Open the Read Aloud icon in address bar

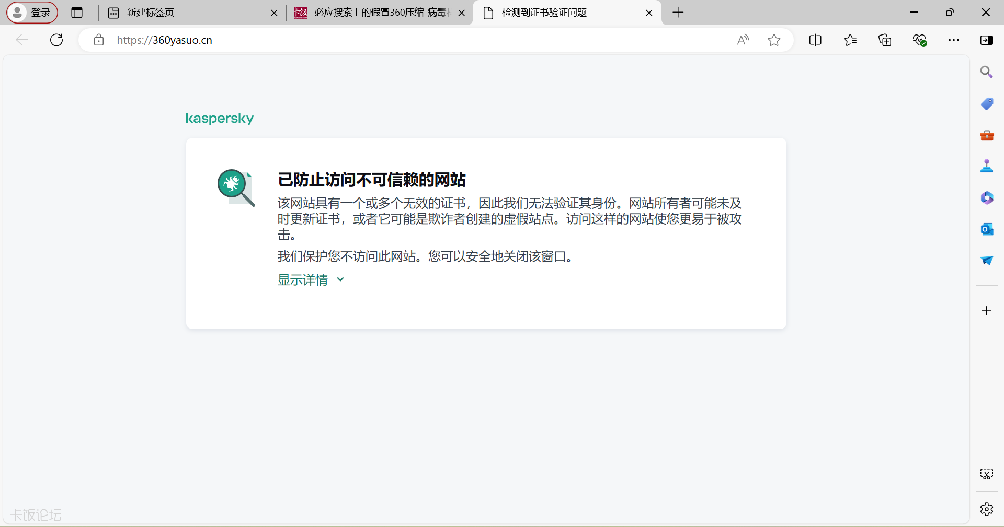tap(743, 40)
